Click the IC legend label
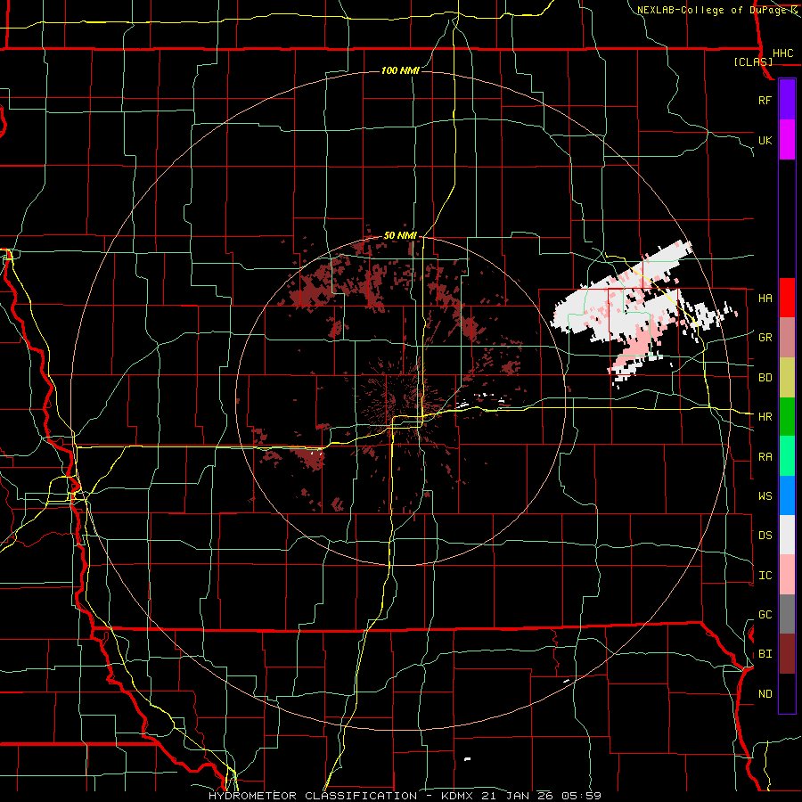 click(765, 576)
